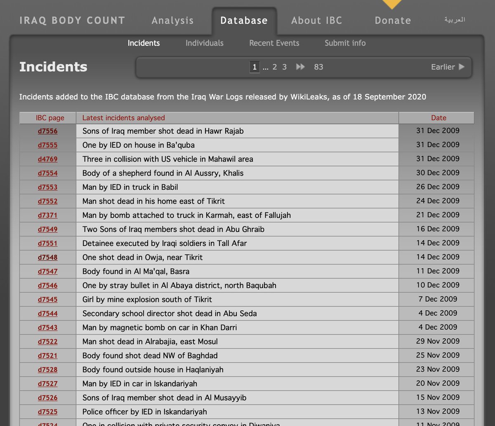Select page 3 in pagination bar
The image size is (495, 426).
284,67
